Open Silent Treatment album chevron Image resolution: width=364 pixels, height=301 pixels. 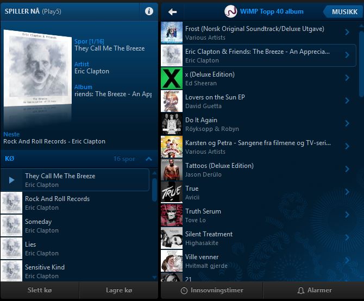(x=347, y=237)
